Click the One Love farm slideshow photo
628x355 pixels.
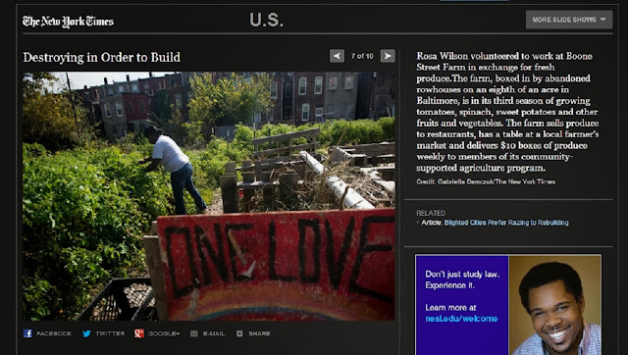point(209,196)
